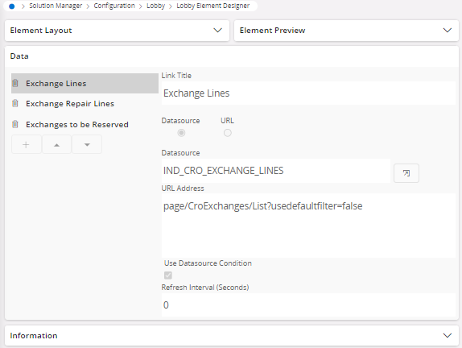The image size is (462, 348).
Task: Toggle Use Datasource Condition checkbox
Action: (168, 275)
